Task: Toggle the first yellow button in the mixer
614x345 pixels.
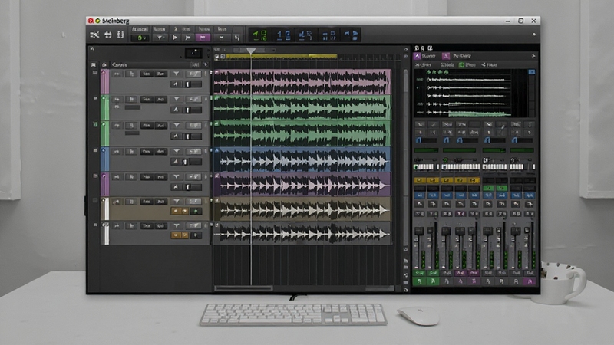Action: pyautogui.click(x=419, y=180)
